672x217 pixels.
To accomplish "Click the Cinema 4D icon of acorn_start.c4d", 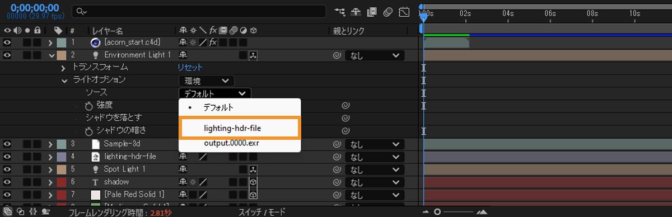I will (x=95, y=43).
